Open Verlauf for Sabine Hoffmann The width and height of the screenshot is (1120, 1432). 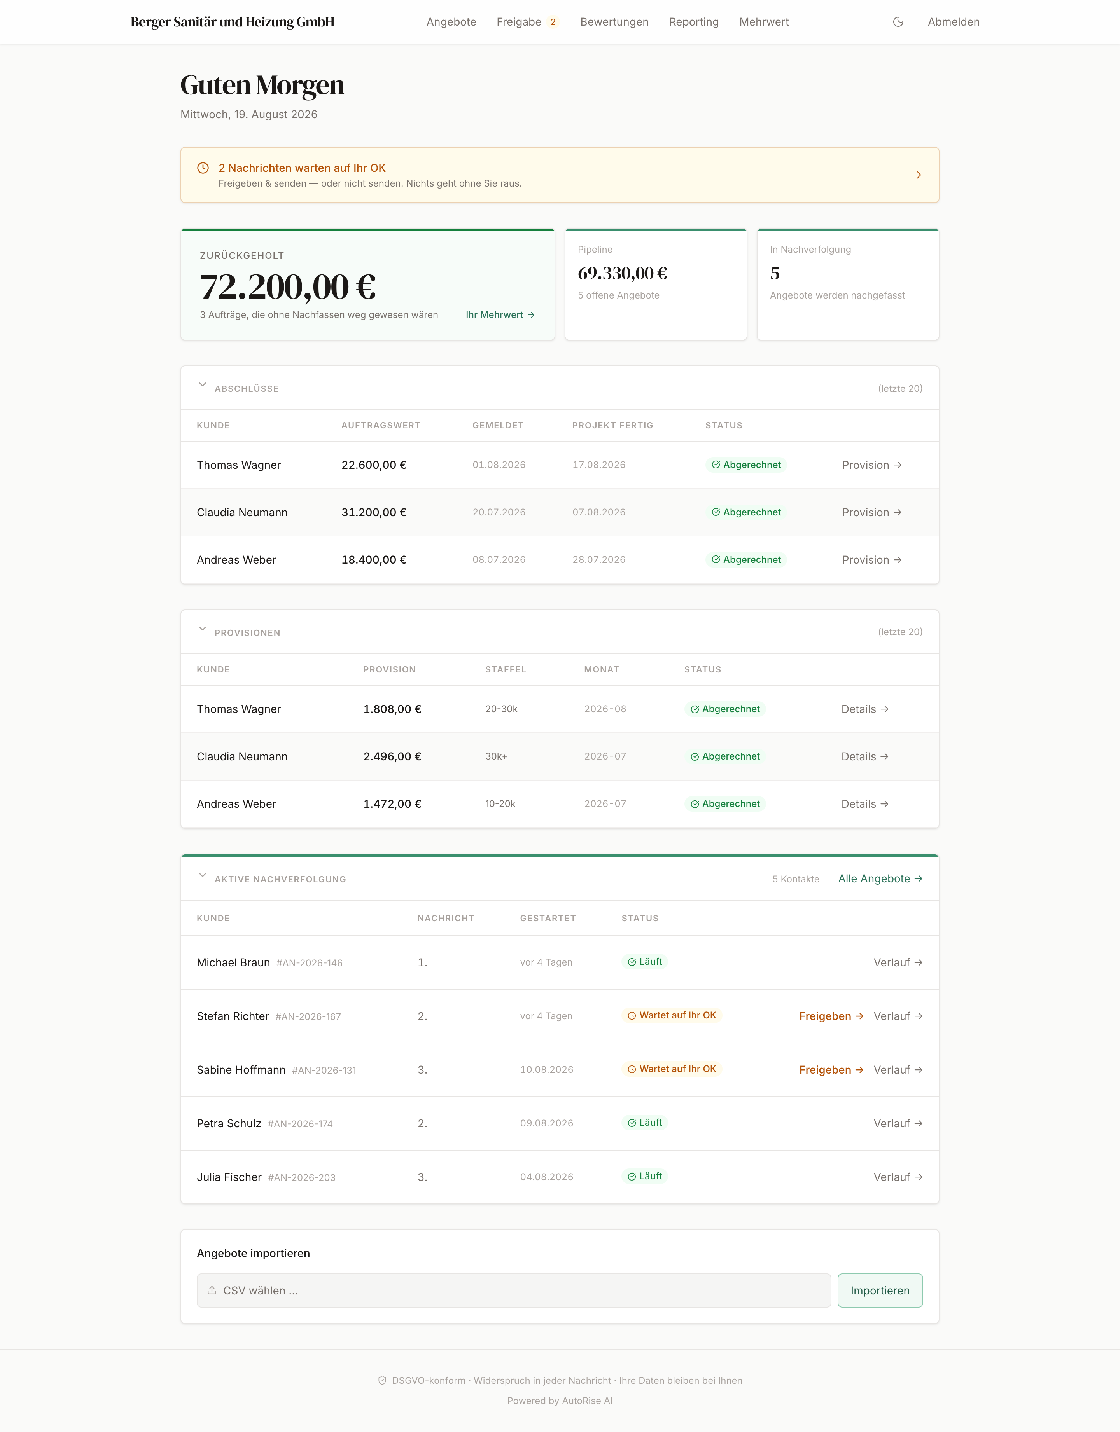pyautogui.click(x=898, y=1070)
